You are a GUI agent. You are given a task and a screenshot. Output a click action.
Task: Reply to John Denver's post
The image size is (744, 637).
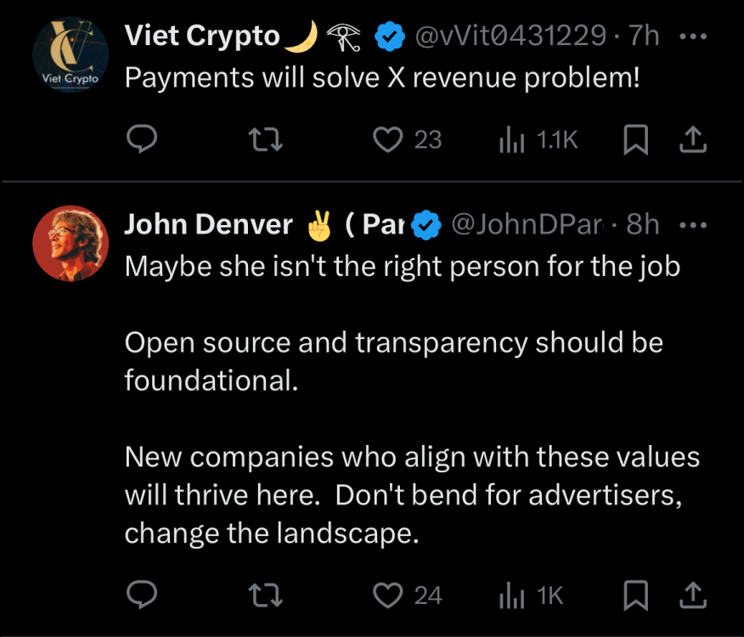click(142, 595)
